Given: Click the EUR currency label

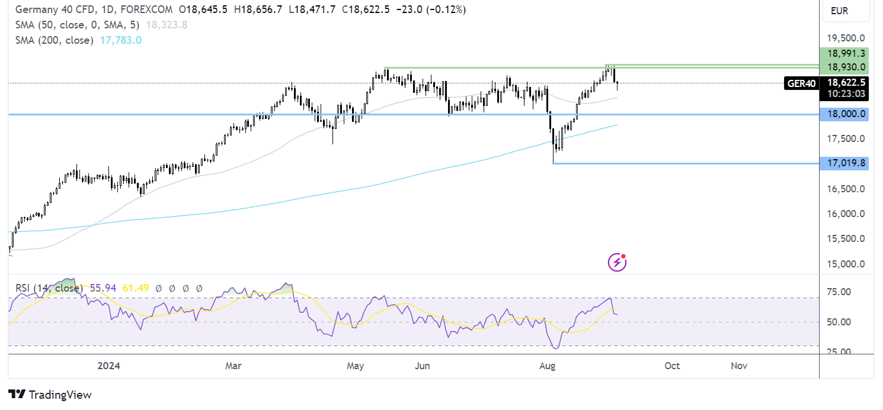Looking at the screenshot, I should [847, 10].
